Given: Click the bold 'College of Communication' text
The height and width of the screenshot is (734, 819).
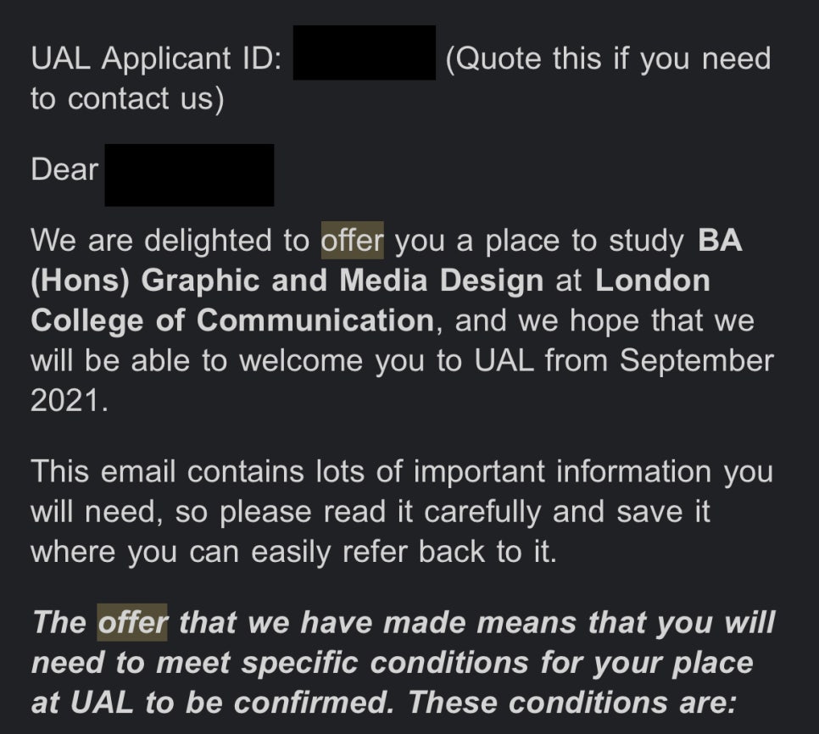Looking at the screenshot, I should 232,320.
